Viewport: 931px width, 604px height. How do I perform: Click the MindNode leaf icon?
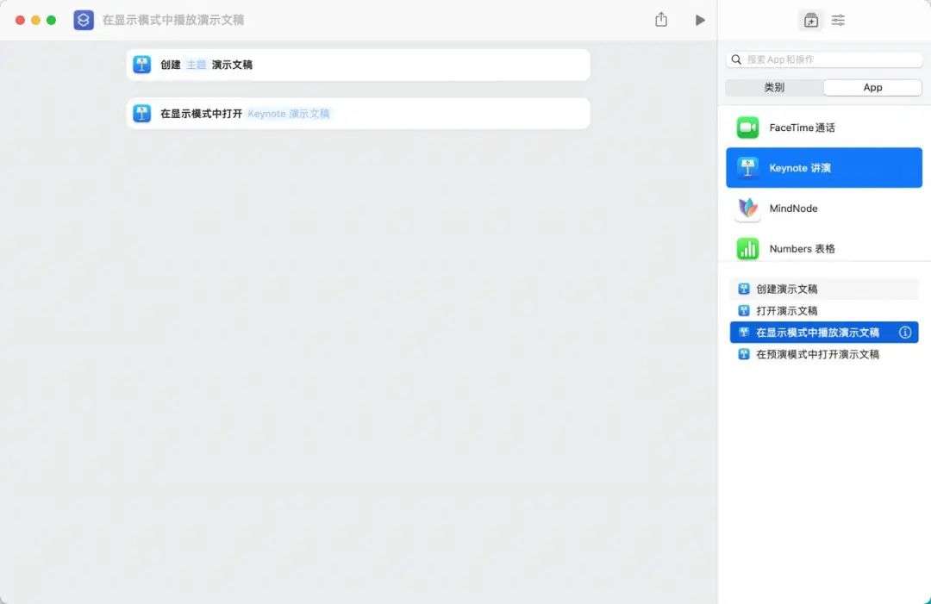[x=747, y=209]
